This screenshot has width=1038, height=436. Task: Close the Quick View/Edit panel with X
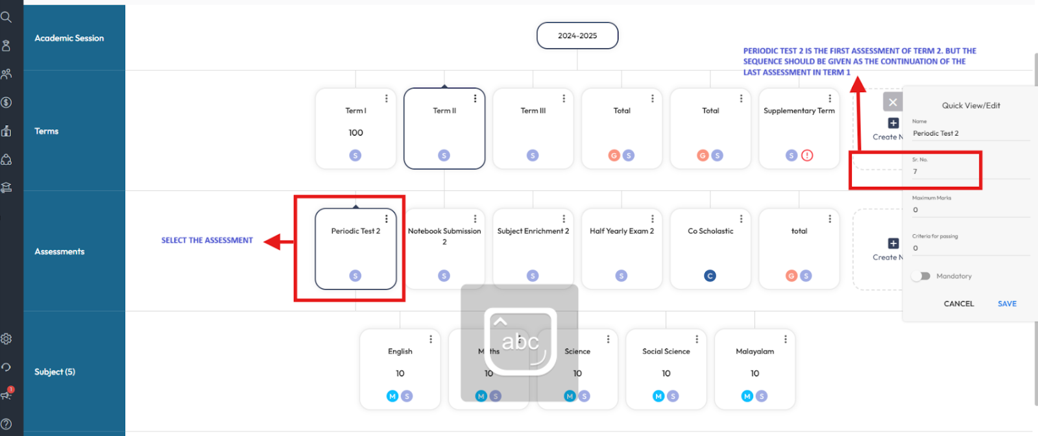tap(893, 102)
